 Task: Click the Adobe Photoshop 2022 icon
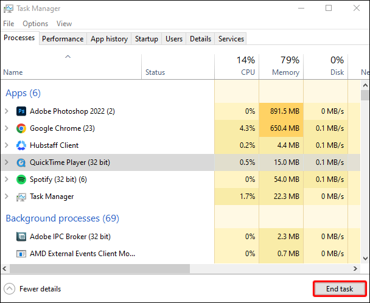(x=21, y=111)
